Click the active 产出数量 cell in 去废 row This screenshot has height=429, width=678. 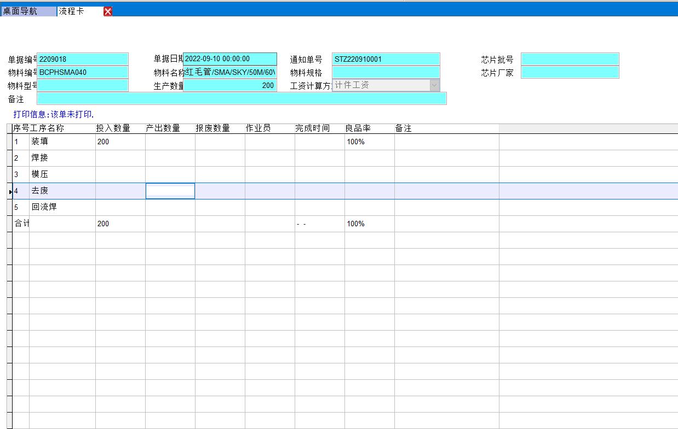pyautogui.click(x=170, y=191)
